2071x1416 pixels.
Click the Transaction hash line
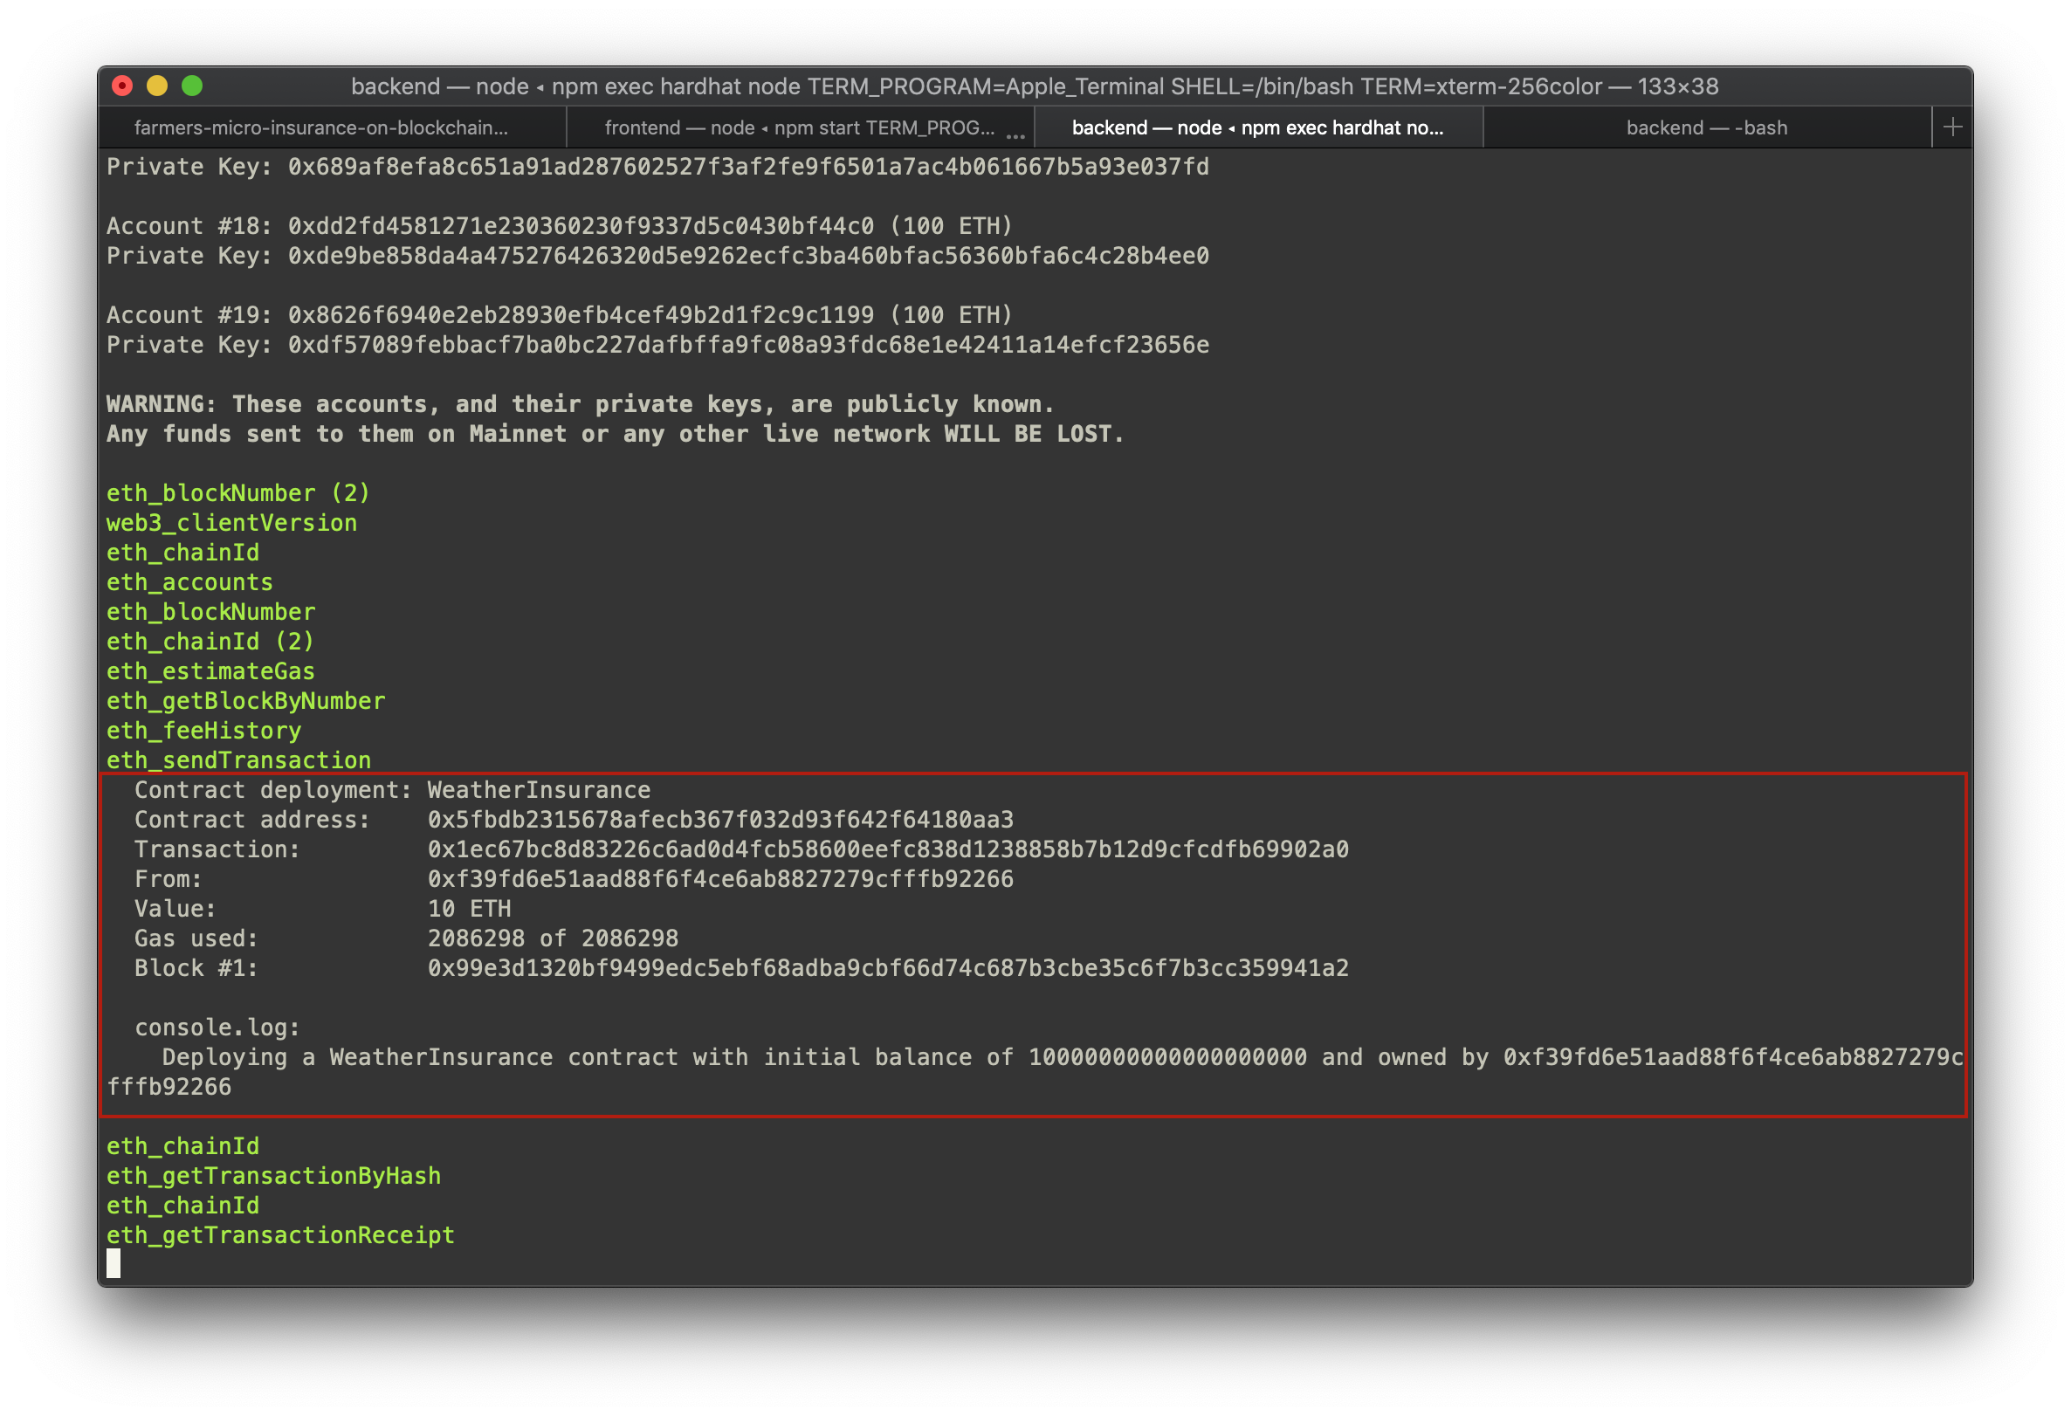(888, 849)
